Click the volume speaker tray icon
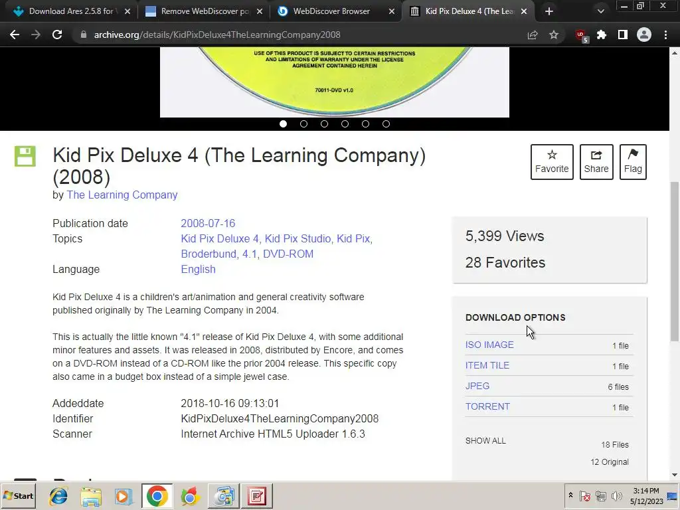The image size is (680, 510). click(616, 495)
